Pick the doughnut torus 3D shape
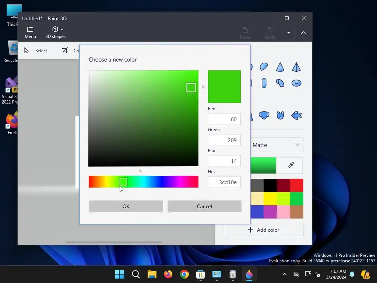The width and height of the screenshot is (377, 283). pos(296,83)
